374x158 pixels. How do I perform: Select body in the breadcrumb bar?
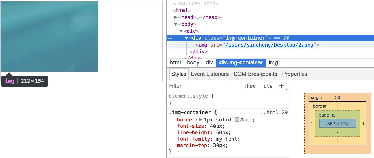pyautogui.click(x=193, y=63)
